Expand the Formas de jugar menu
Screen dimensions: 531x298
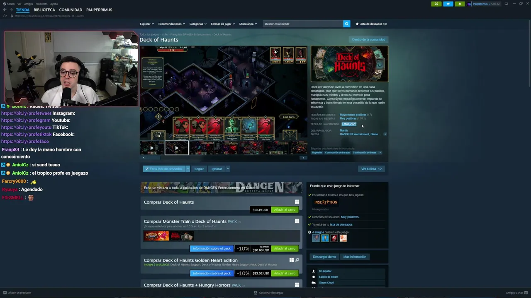pos(223,24)
